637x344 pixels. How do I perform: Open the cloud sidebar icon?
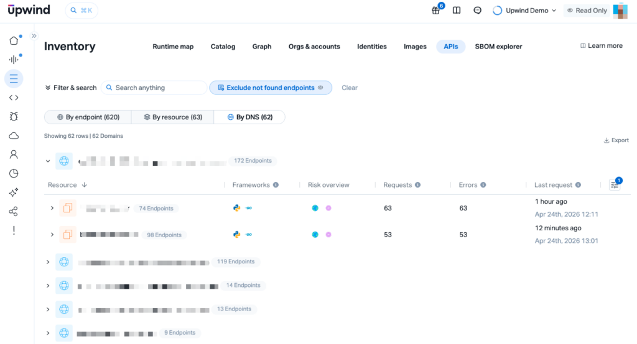tap(14, 135)
